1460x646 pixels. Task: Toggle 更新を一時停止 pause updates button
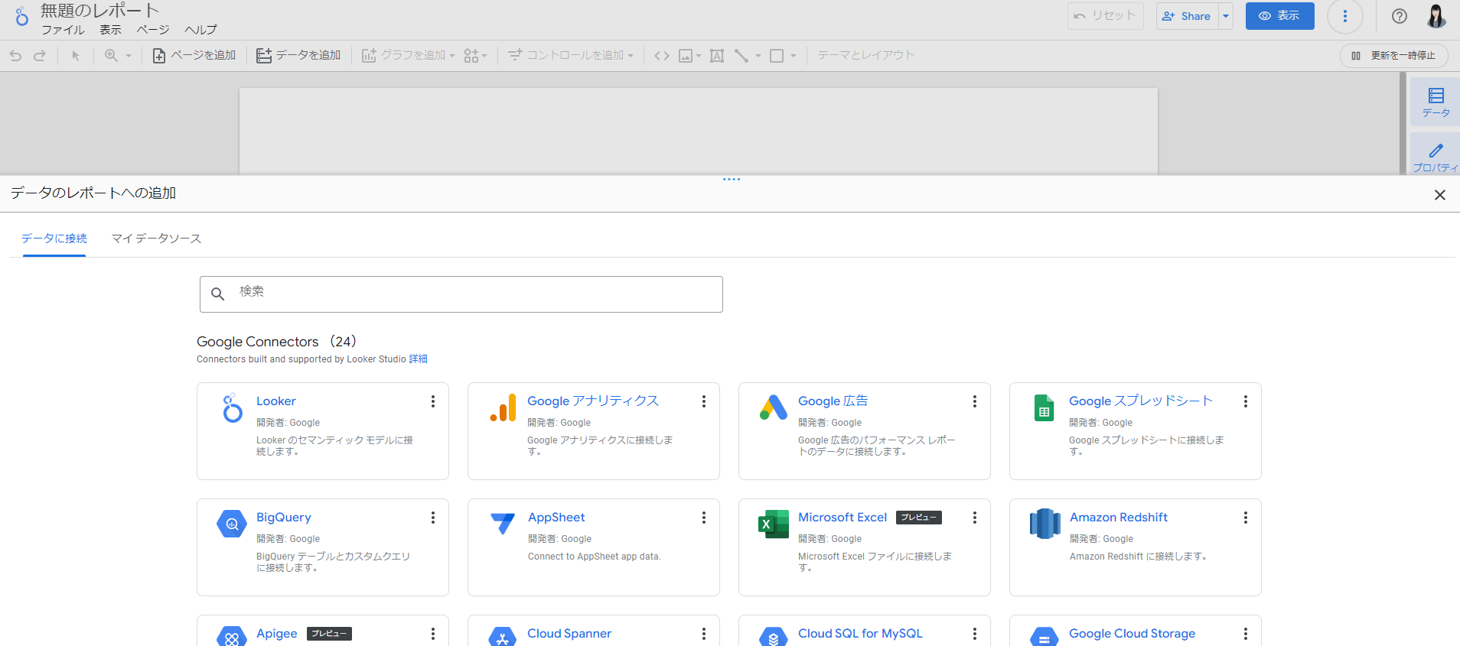[1394, 56]
